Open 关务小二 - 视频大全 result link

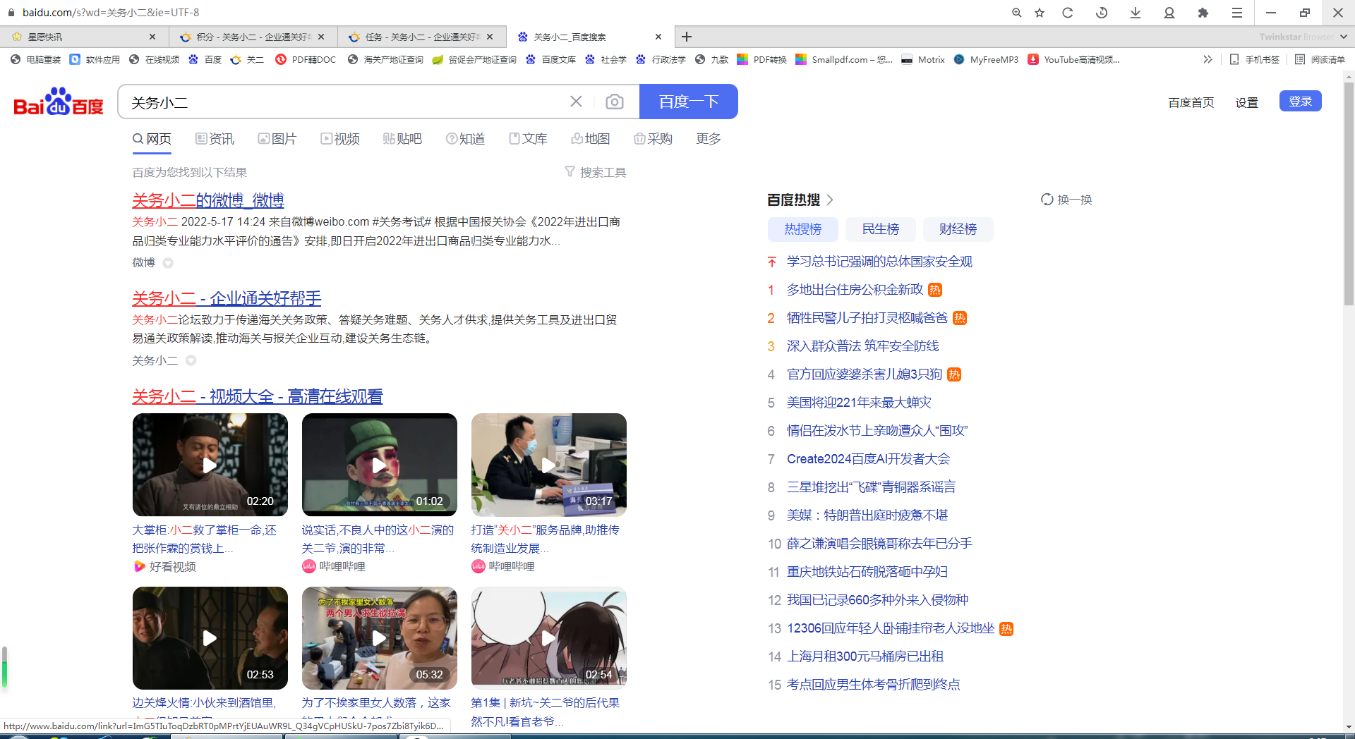[258, 396]
